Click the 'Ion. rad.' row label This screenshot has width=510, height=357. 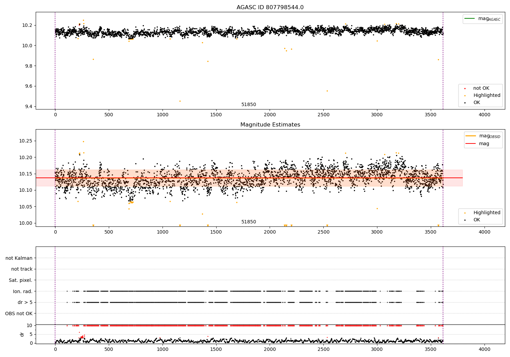23,291
